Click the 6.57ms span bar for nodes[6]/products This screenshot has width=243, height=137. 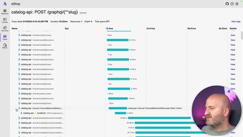click(x=118, y=40)
